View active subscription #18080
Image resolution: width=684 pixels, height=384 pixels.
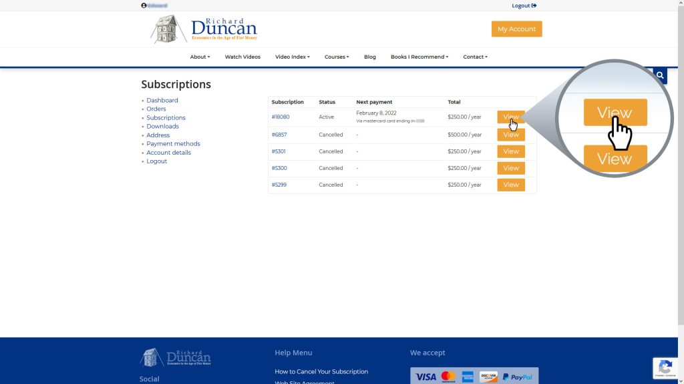coord(511,117)
